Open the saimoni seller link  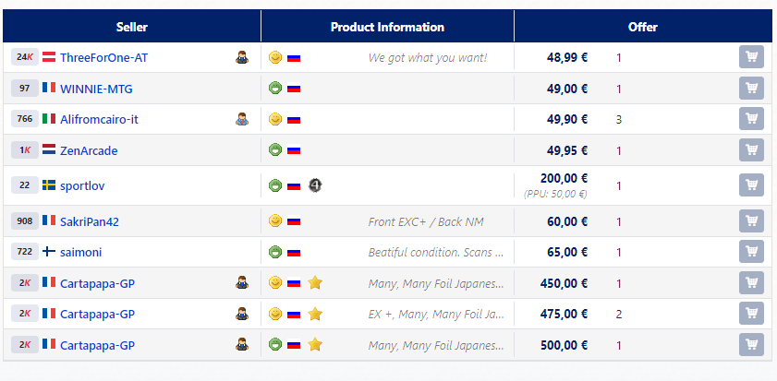tap(82, 252)
